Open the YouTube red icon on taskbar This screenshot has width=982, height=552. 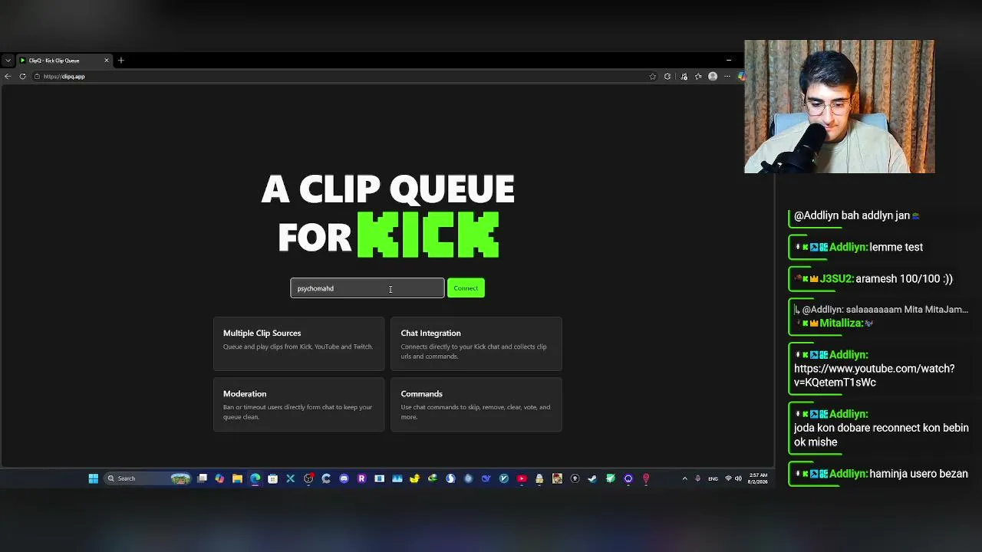[x=522, y=478]
